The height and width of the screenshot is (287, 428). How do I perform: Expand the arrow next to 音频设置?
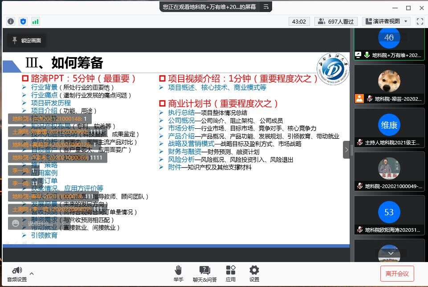pyautogui.click(x=32, y=273)
